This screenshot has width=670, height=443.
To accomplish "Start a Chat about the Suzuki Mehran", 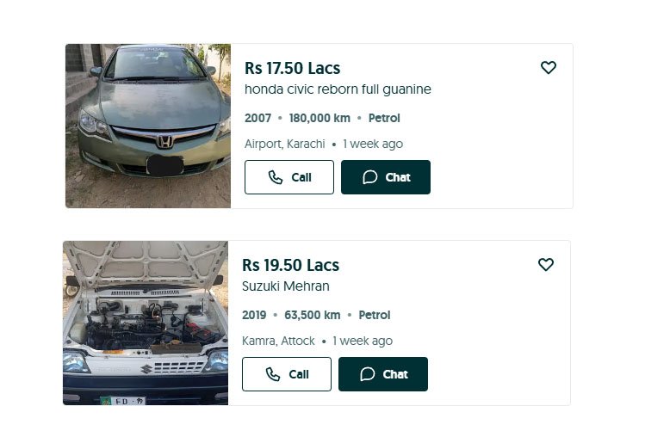I will pos(383,374).
